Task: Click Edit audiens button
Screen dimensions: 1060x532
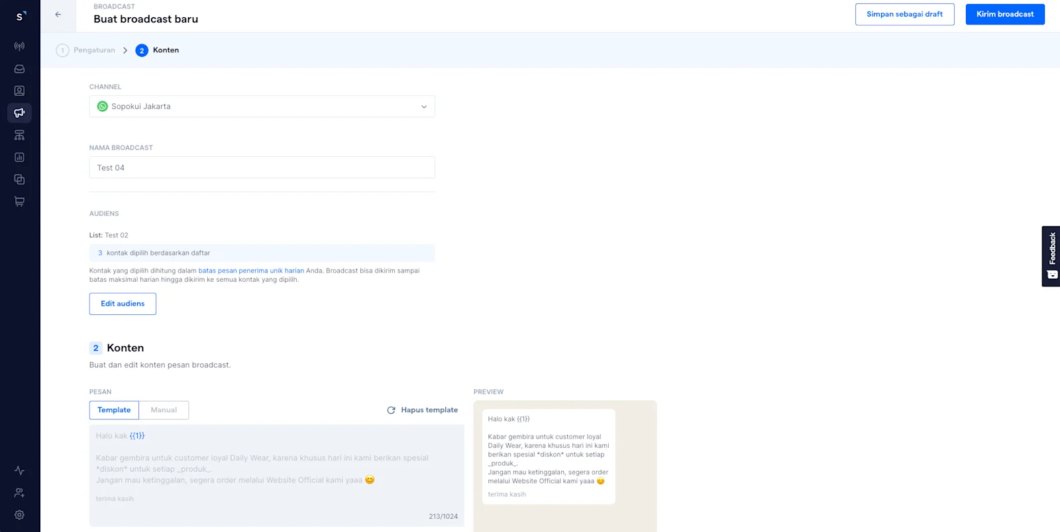Action: pos(123,304)
